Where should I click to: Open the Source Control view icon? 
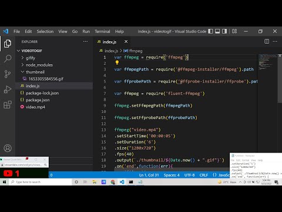(x=8, y=74)
